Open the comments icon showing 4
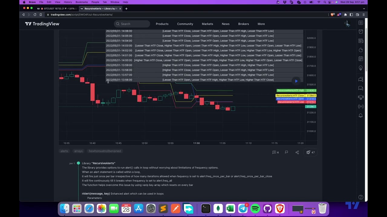This screenshot has height=217, width=387. pyautogui.click(x=276, y=152)
